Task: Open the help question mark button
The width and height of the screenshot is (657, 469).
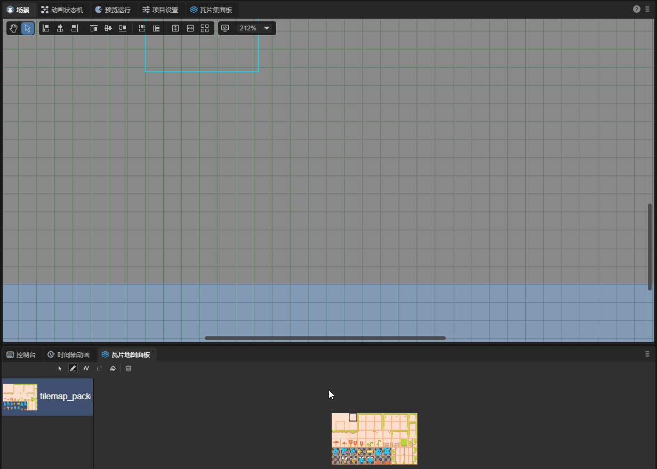Action: 637,9
